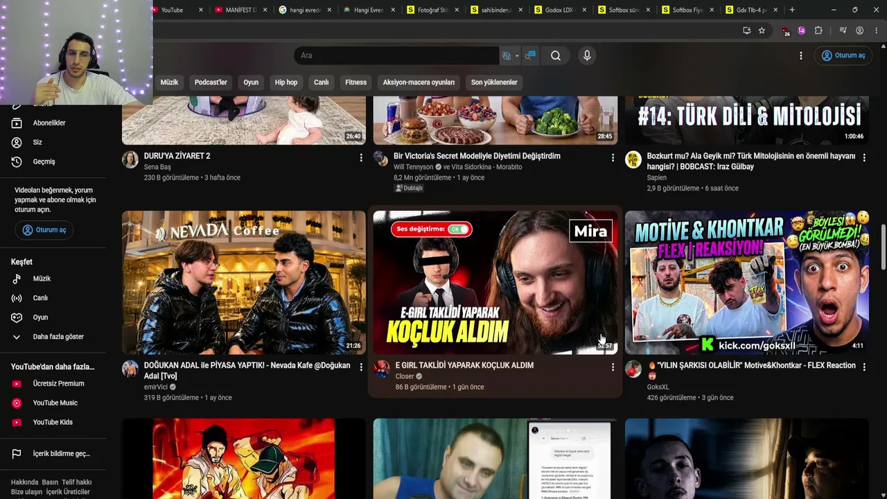Click the İçerik bildirme geçmişi flag item
This screenshot has height=499, width=887.
point(53,454)
